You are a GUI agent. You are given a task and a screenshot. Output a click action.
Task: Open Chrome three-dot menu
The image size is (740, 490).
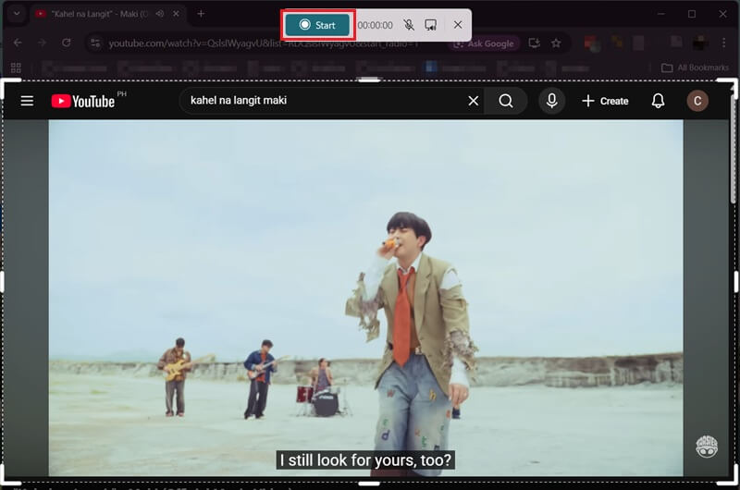pos(723,43)
